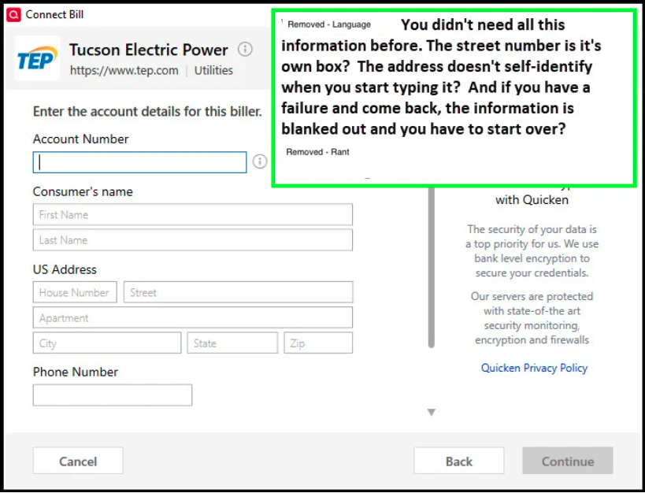
Task: Click 'Enter the account details for this biller.'
Action: 147,112
